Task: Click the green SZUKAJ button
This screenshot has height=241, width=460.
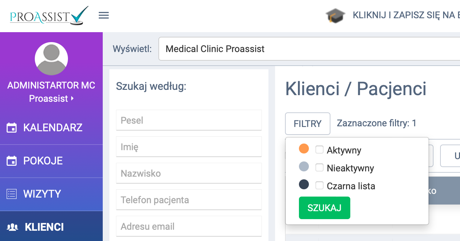Action: (x=324, y=208)
